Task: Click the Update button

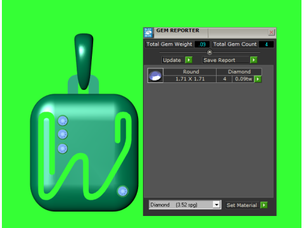Action: click(x=174, y=60)
